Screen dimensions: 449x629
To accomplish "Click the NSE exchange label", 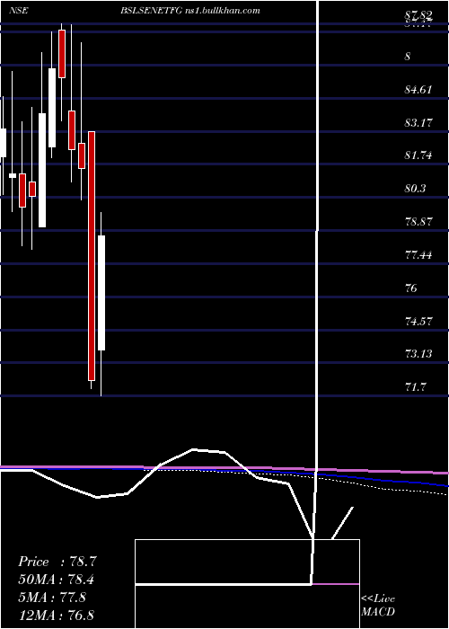I will pyautogui.click(x=18, y=11).
